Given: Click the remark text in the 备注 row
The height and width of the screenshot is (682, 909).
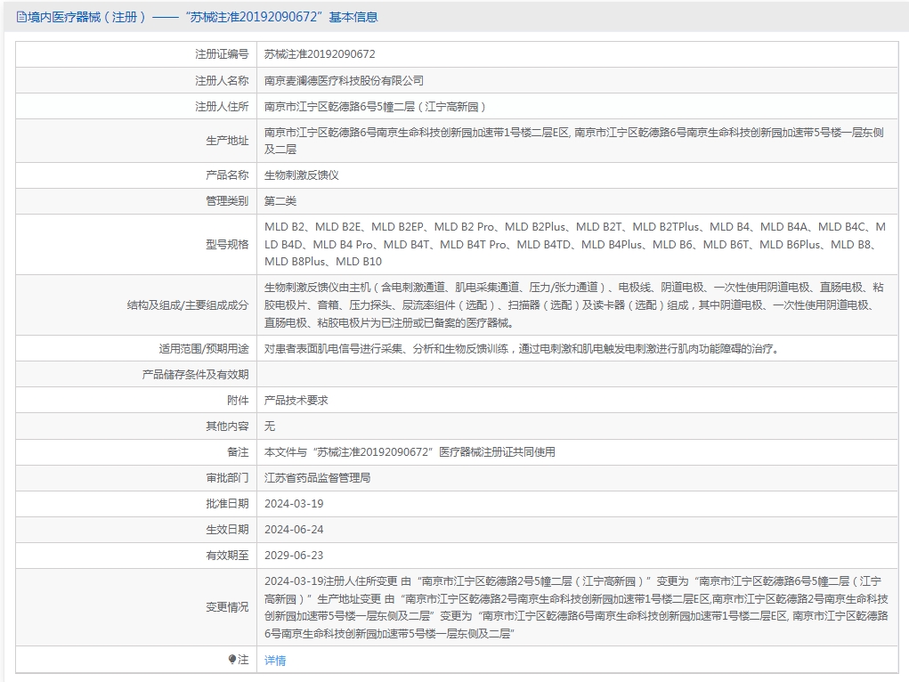Looking at the screenshot, I should 410,452.
